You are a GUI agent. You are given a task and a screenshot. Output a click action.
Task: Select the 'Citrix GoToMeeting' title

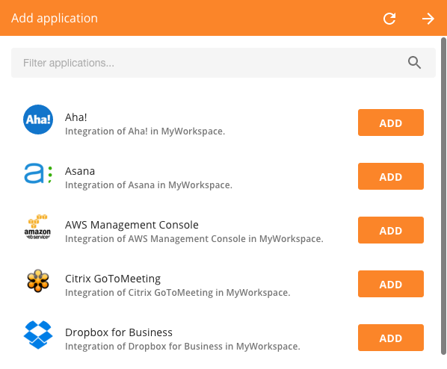[x=113, y=279]
